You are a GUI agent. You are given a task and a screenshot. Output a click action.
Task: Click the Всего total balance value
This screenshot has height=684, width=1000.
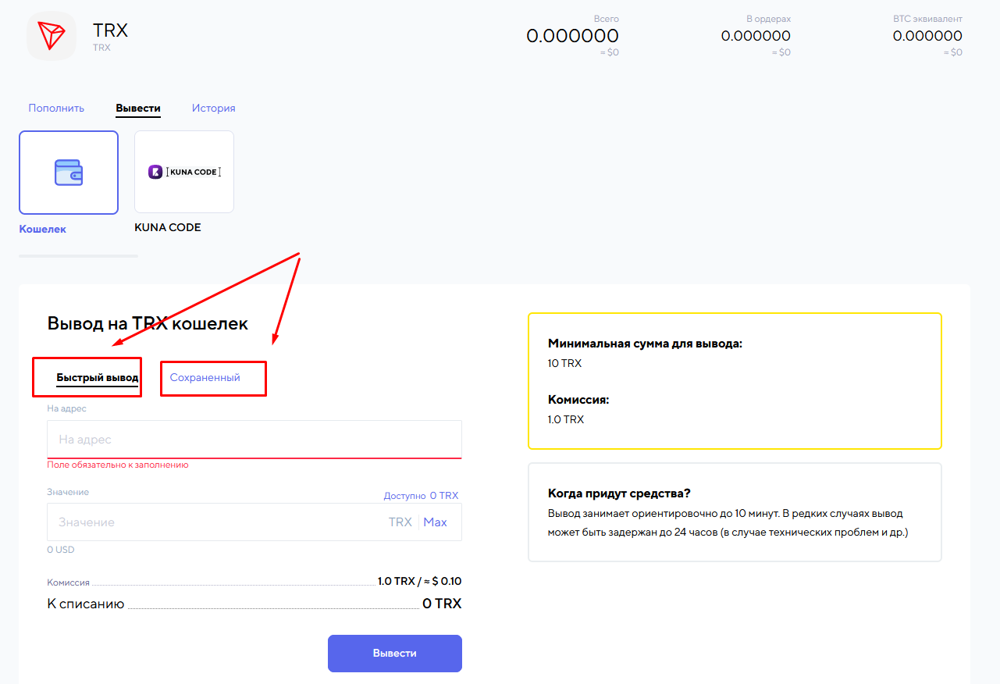572,36
